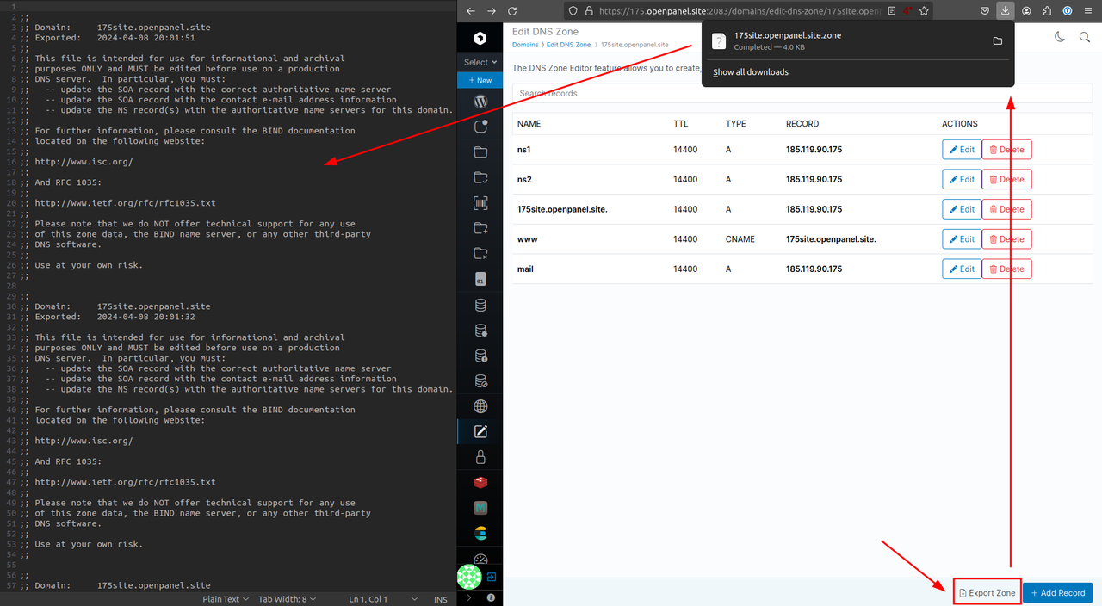Viewport: 1102px width, 606px height.
Task: Go forward with browser forward arrow
Action: pos(492,11)
